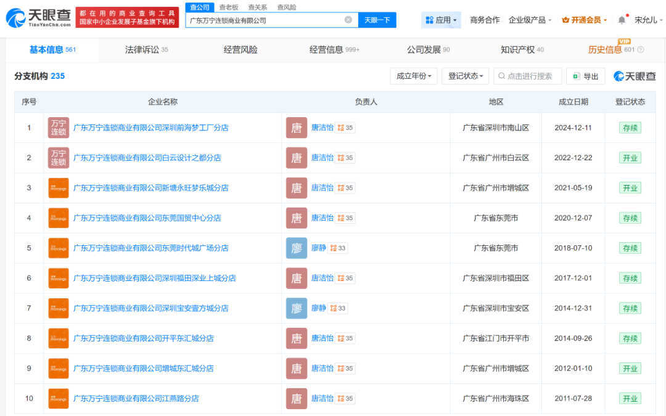Click the 导出 export button
The image size is (666, 416).
(585, 76)
